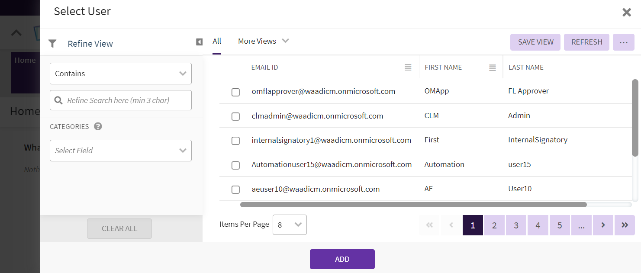
Task: Open the More Views menu
Action: tap(263, 42)
